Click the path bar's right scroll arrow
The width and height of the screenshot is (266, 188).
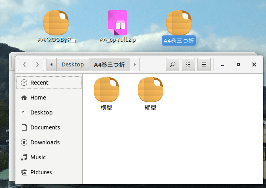[x=135, y=65]
